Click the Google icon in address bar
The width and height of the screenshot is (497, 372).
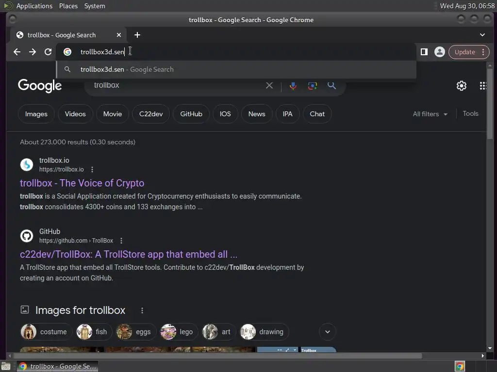(67, 52)
